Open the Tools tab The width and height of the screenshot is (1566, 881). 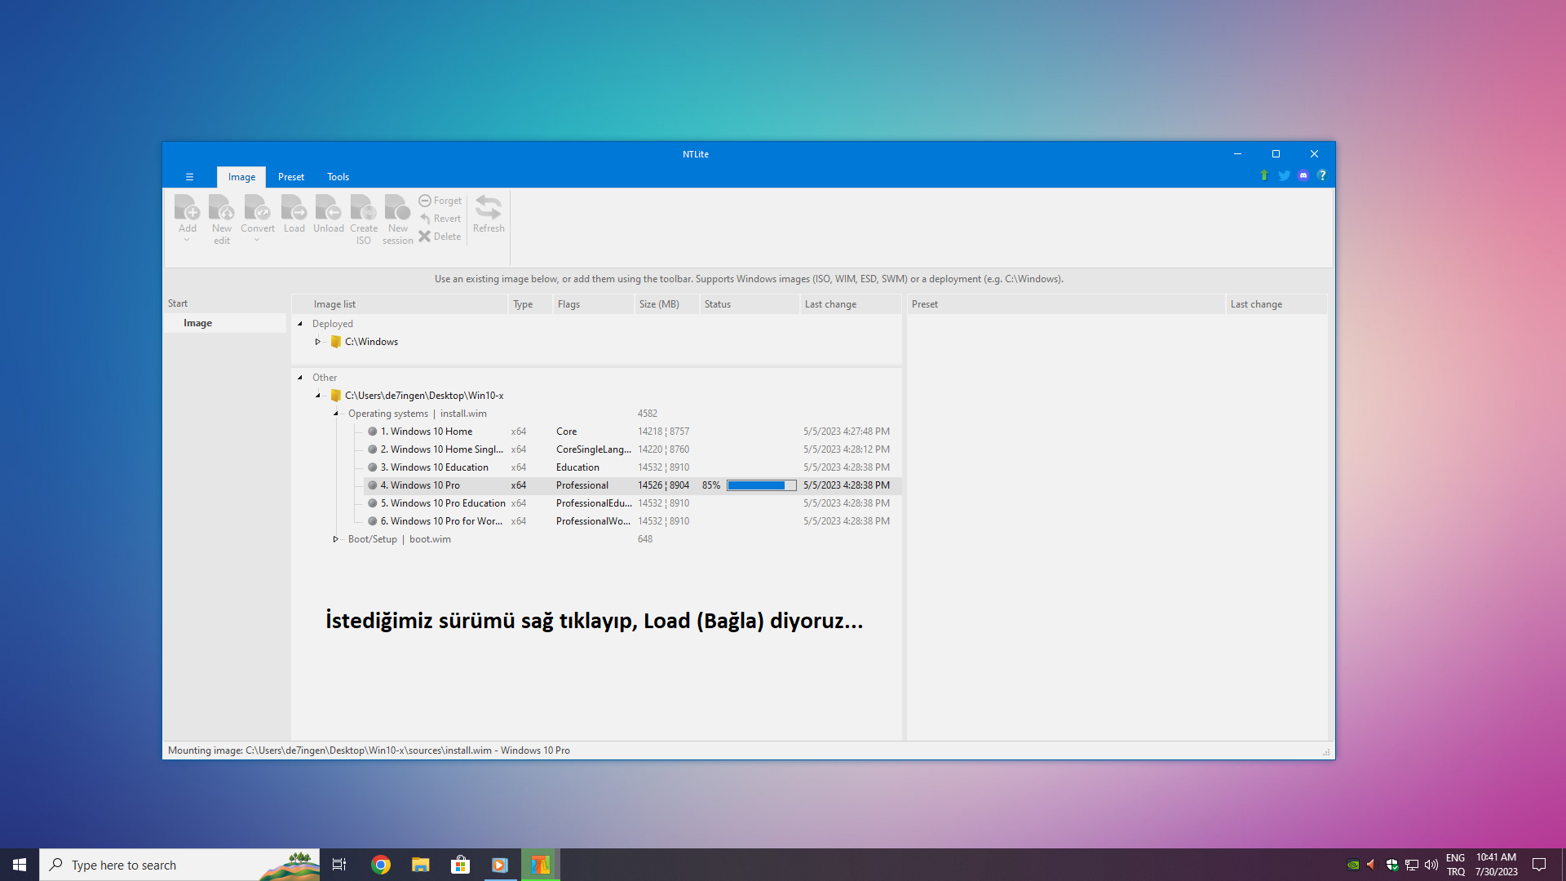(x=338, y=177)
